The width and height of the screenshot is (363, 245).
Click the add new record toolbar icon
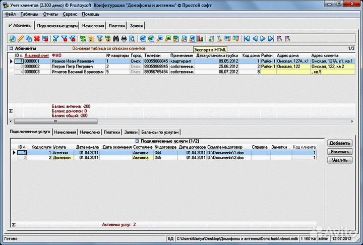[x=13, y=38]
